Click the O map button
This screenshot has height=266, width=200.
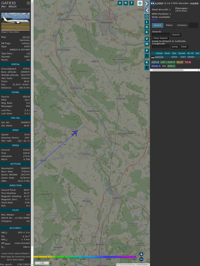point(147,27)
